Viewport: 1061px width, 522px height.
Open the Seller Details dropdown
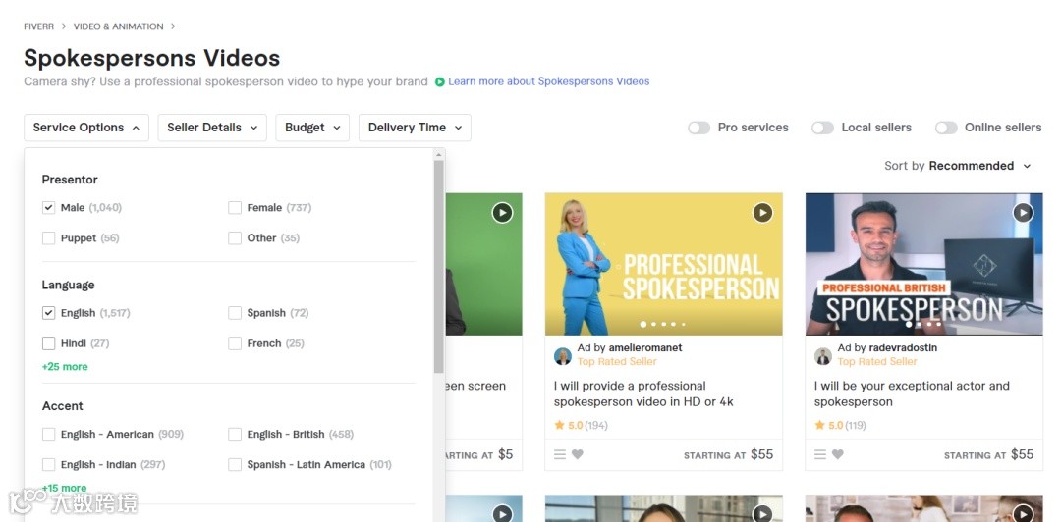(x=212, y=128)
